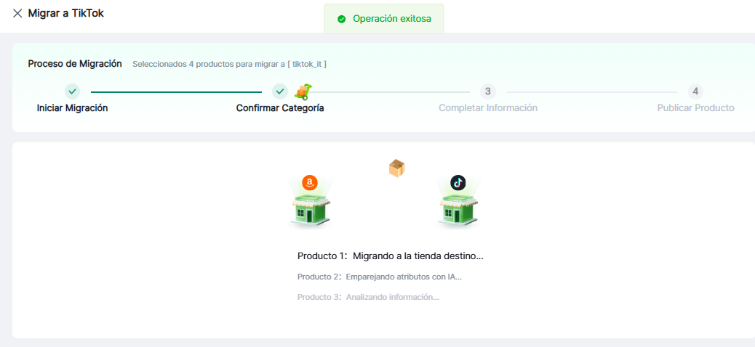Close the Migrar a TikTok dialog
The width and height of the screenshot is (755, 347).
17,13
